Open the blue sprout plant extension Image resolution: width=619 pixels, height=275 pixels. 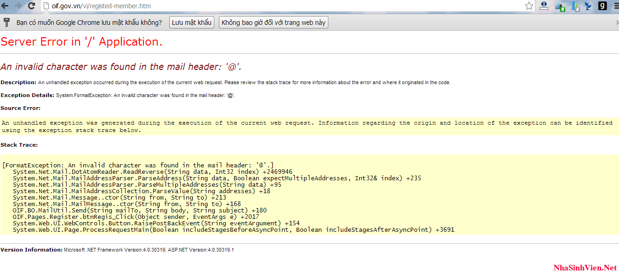(x=588, y=6)
